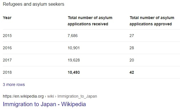Select the 2018 year cell
This screenshot has width=180, height=109.
point(7,72)
